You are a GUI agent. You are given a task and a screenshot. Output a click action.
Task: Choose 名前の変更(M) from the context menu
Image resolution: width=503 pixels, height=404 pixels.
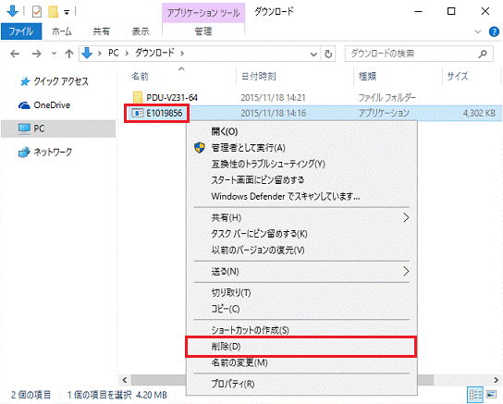tap(301, 363)
